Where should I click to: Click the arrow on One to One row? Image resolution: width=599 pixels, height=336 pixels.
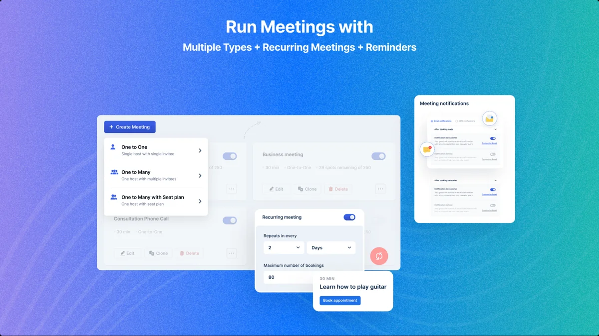[x=200, y=150]
